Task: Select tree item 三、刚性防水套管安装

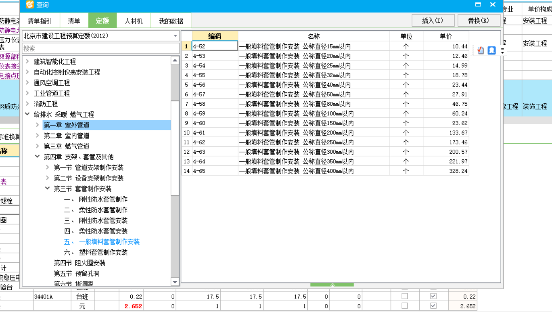Action: click(96, 220)
